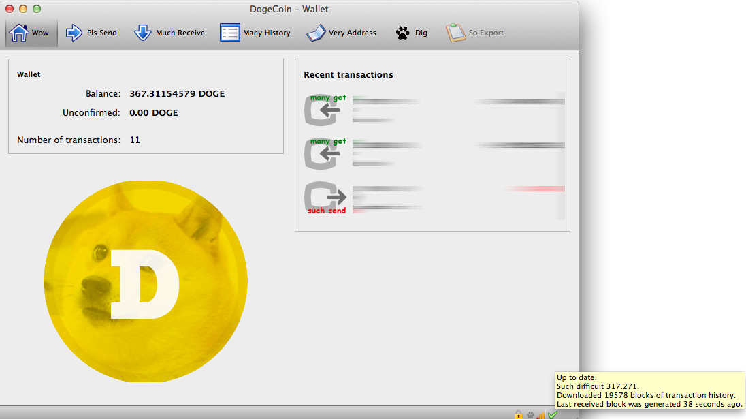This screenshot has width=746, height=419.
Task: Click the red outgoing amount of 'such send' entry
Action: (x=535, y=189)
